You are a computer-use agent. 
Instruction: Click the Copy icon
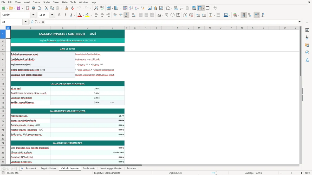[x=52, y=8]
